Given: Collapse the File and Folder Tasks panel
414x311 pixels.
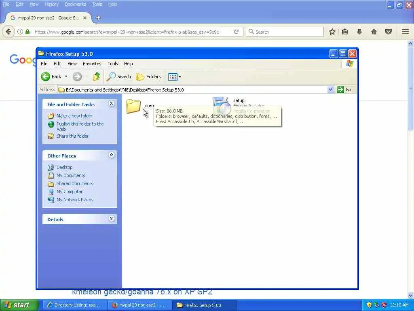Looking at the screenshot, I should point(112,104).
